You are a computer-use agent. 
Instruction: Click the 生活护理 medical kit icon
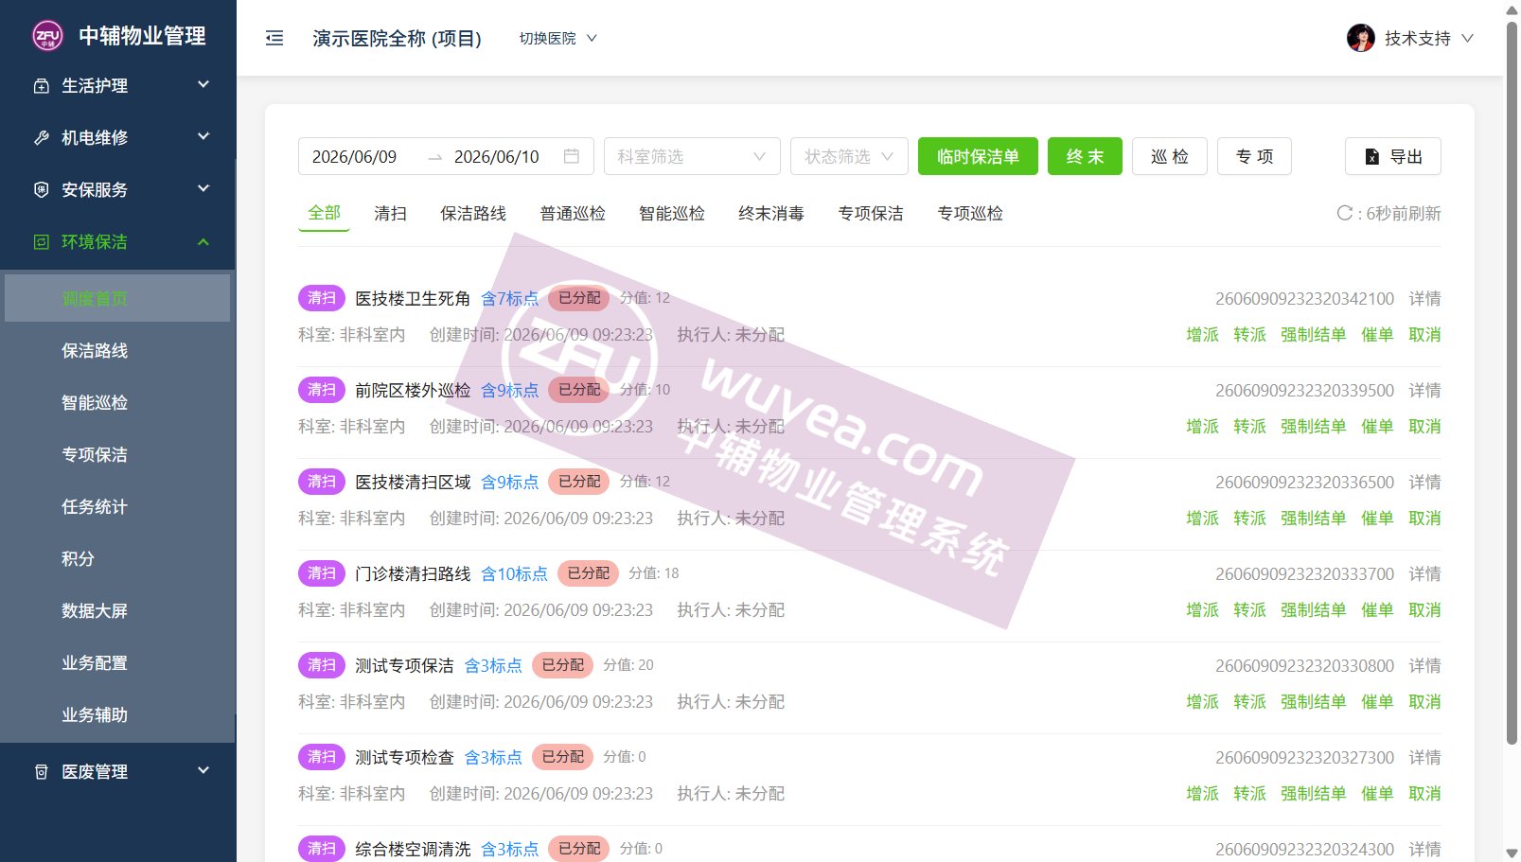coord(41,86)
